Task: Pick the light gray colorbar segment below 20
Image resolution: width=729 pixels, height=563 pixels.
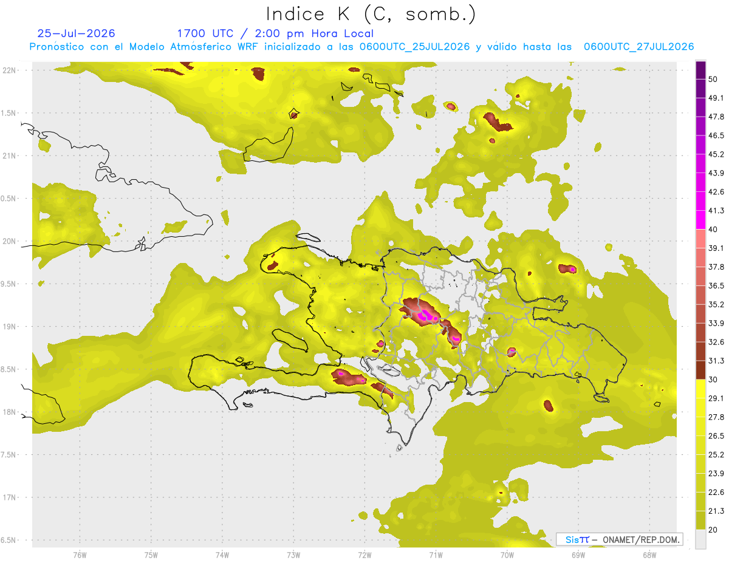Action: 700,539
